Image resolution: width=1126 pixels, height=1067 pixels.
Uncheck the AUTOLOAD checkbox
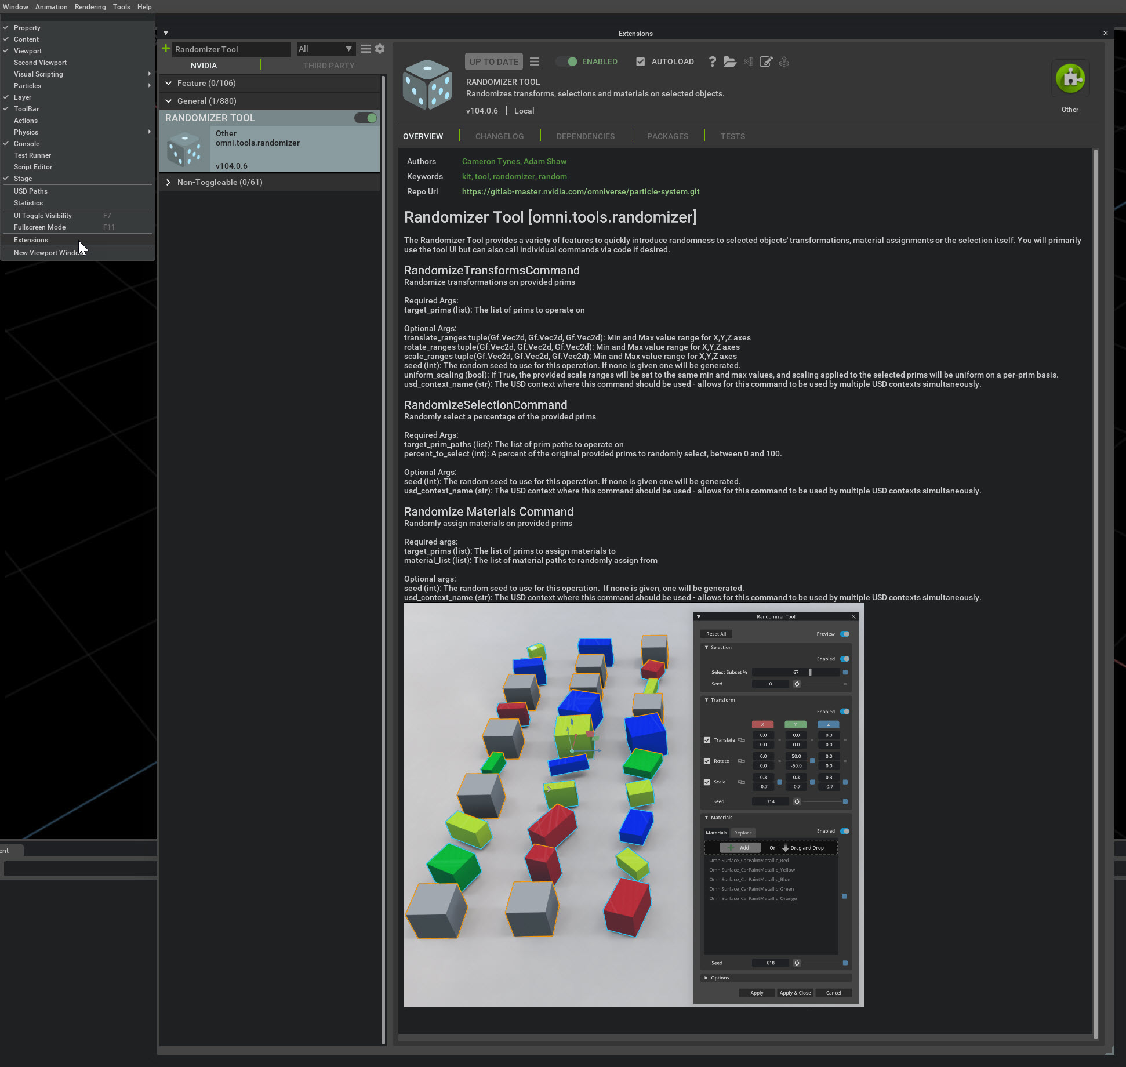pos(640,61)
